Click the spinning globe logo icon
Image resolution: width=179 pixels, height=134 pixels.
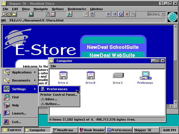[173, 17]
